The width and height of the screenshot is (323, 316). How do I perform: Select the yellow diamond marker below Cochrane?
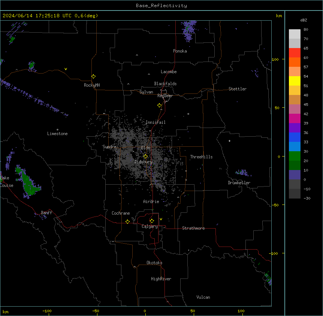pyautogui.click(x=127, y=221)
